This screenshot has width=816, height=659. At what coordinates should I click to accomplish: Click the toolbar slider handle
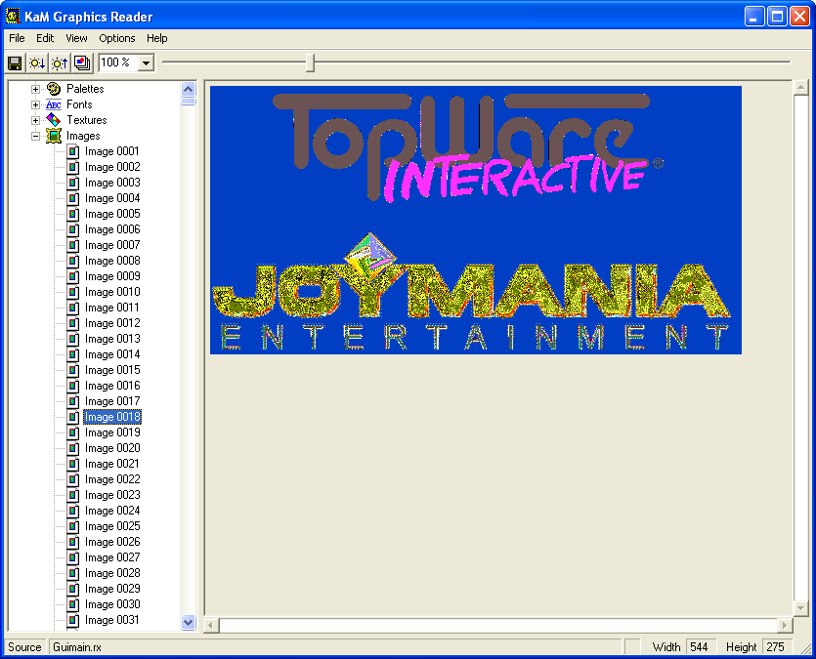tap(310, 62)
